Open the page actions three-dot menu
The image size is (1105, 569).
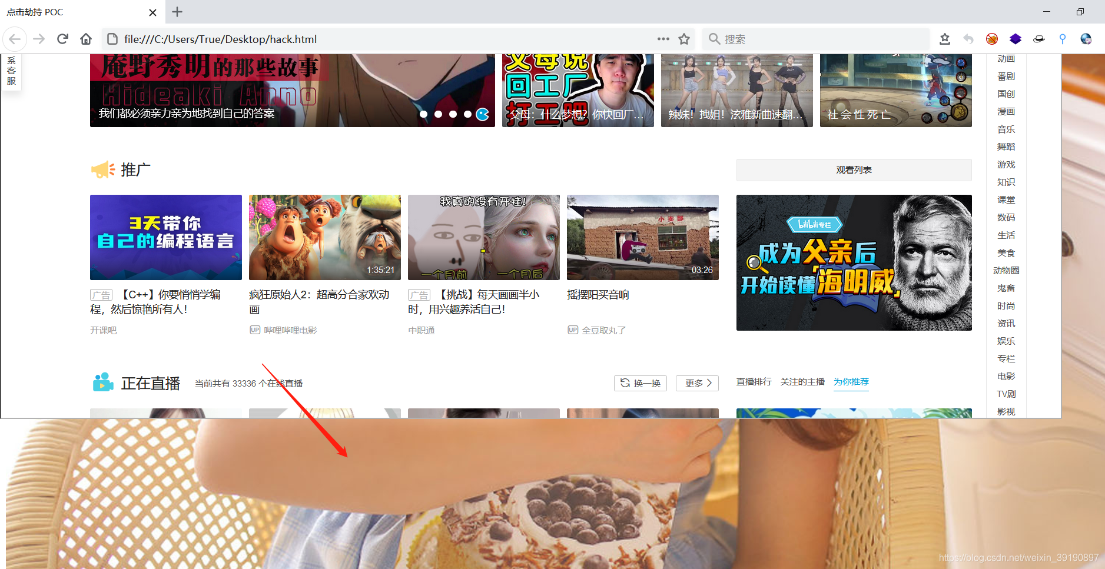pos(663,39)
